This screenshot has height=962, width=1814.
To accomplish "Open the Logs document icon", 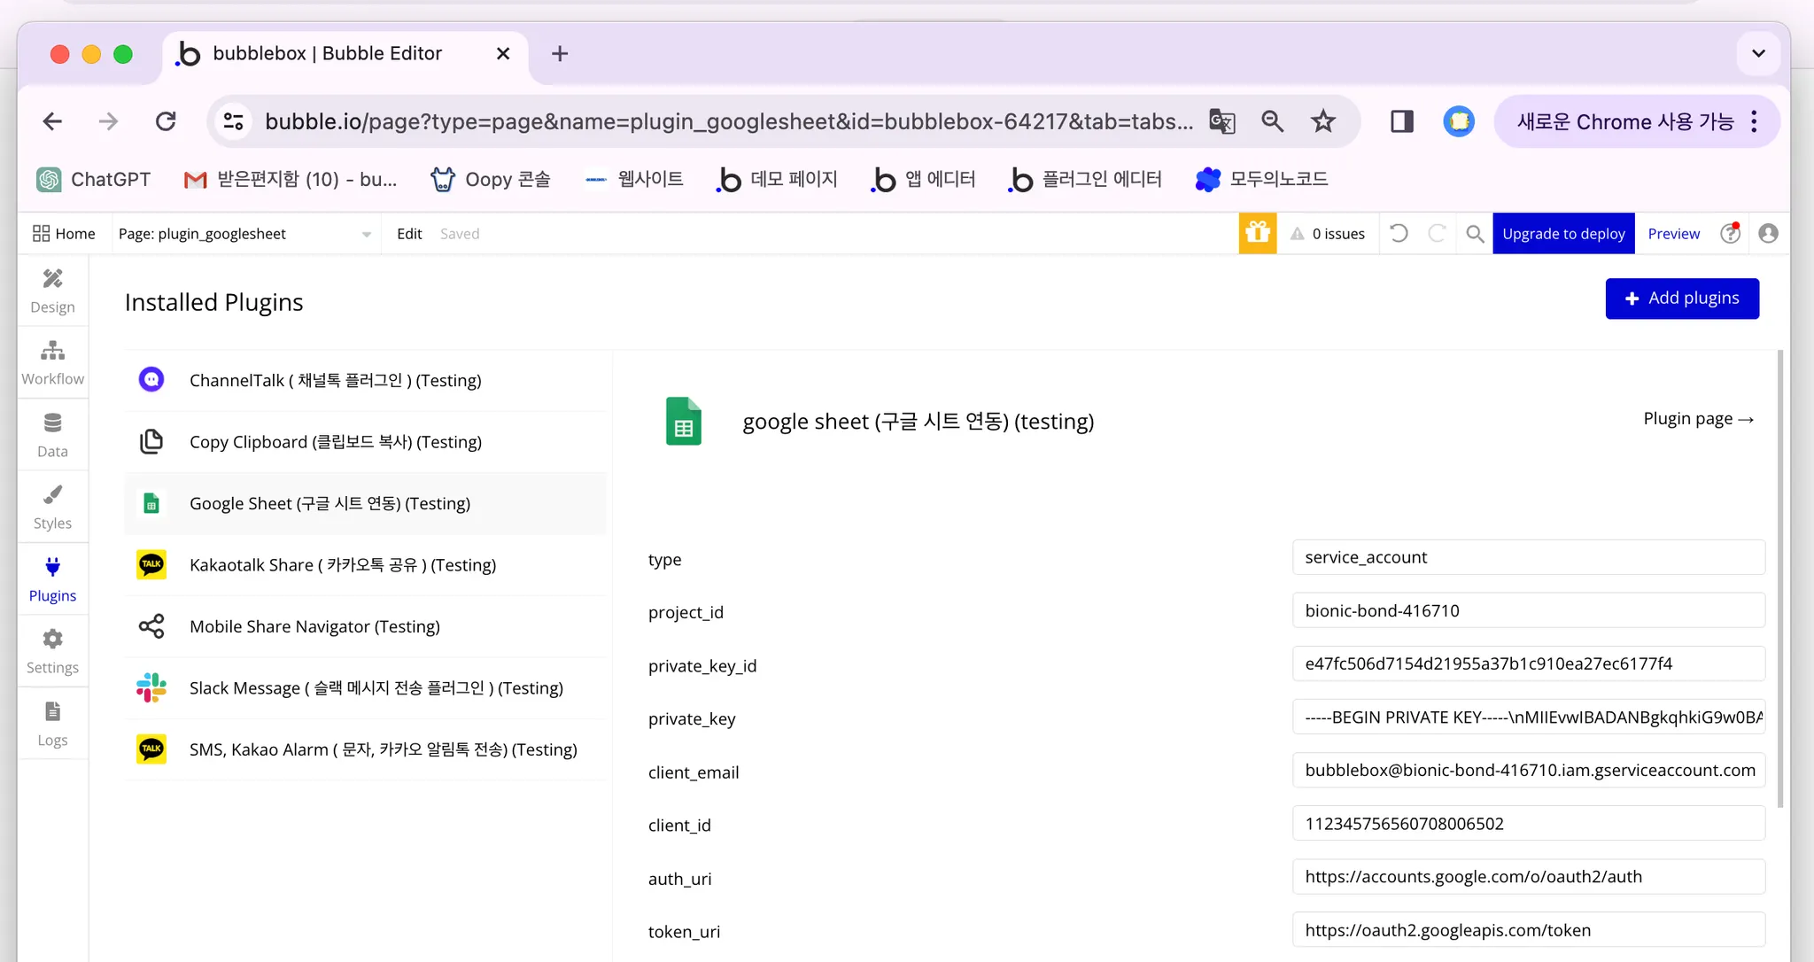I will click(x=52, y=712).
